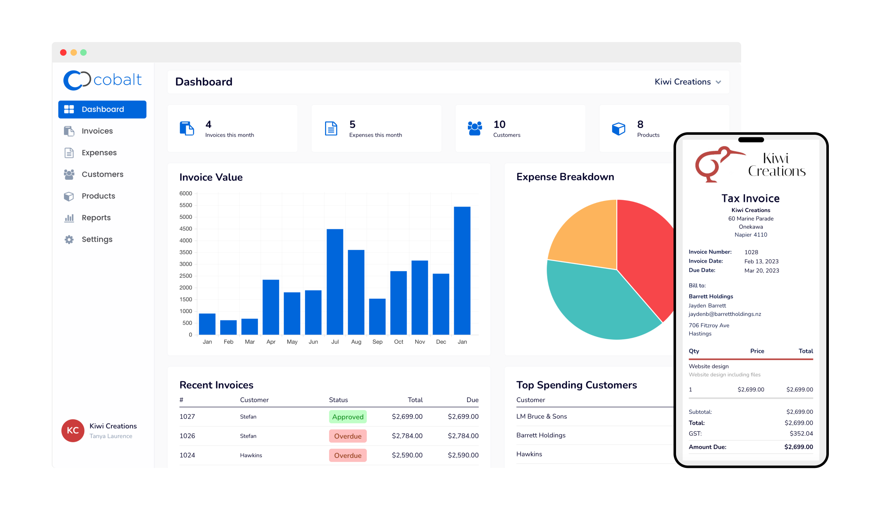Select Settings from the sidebar menu
This screenshot has height=510, width=881.
[x=96, y=239]
